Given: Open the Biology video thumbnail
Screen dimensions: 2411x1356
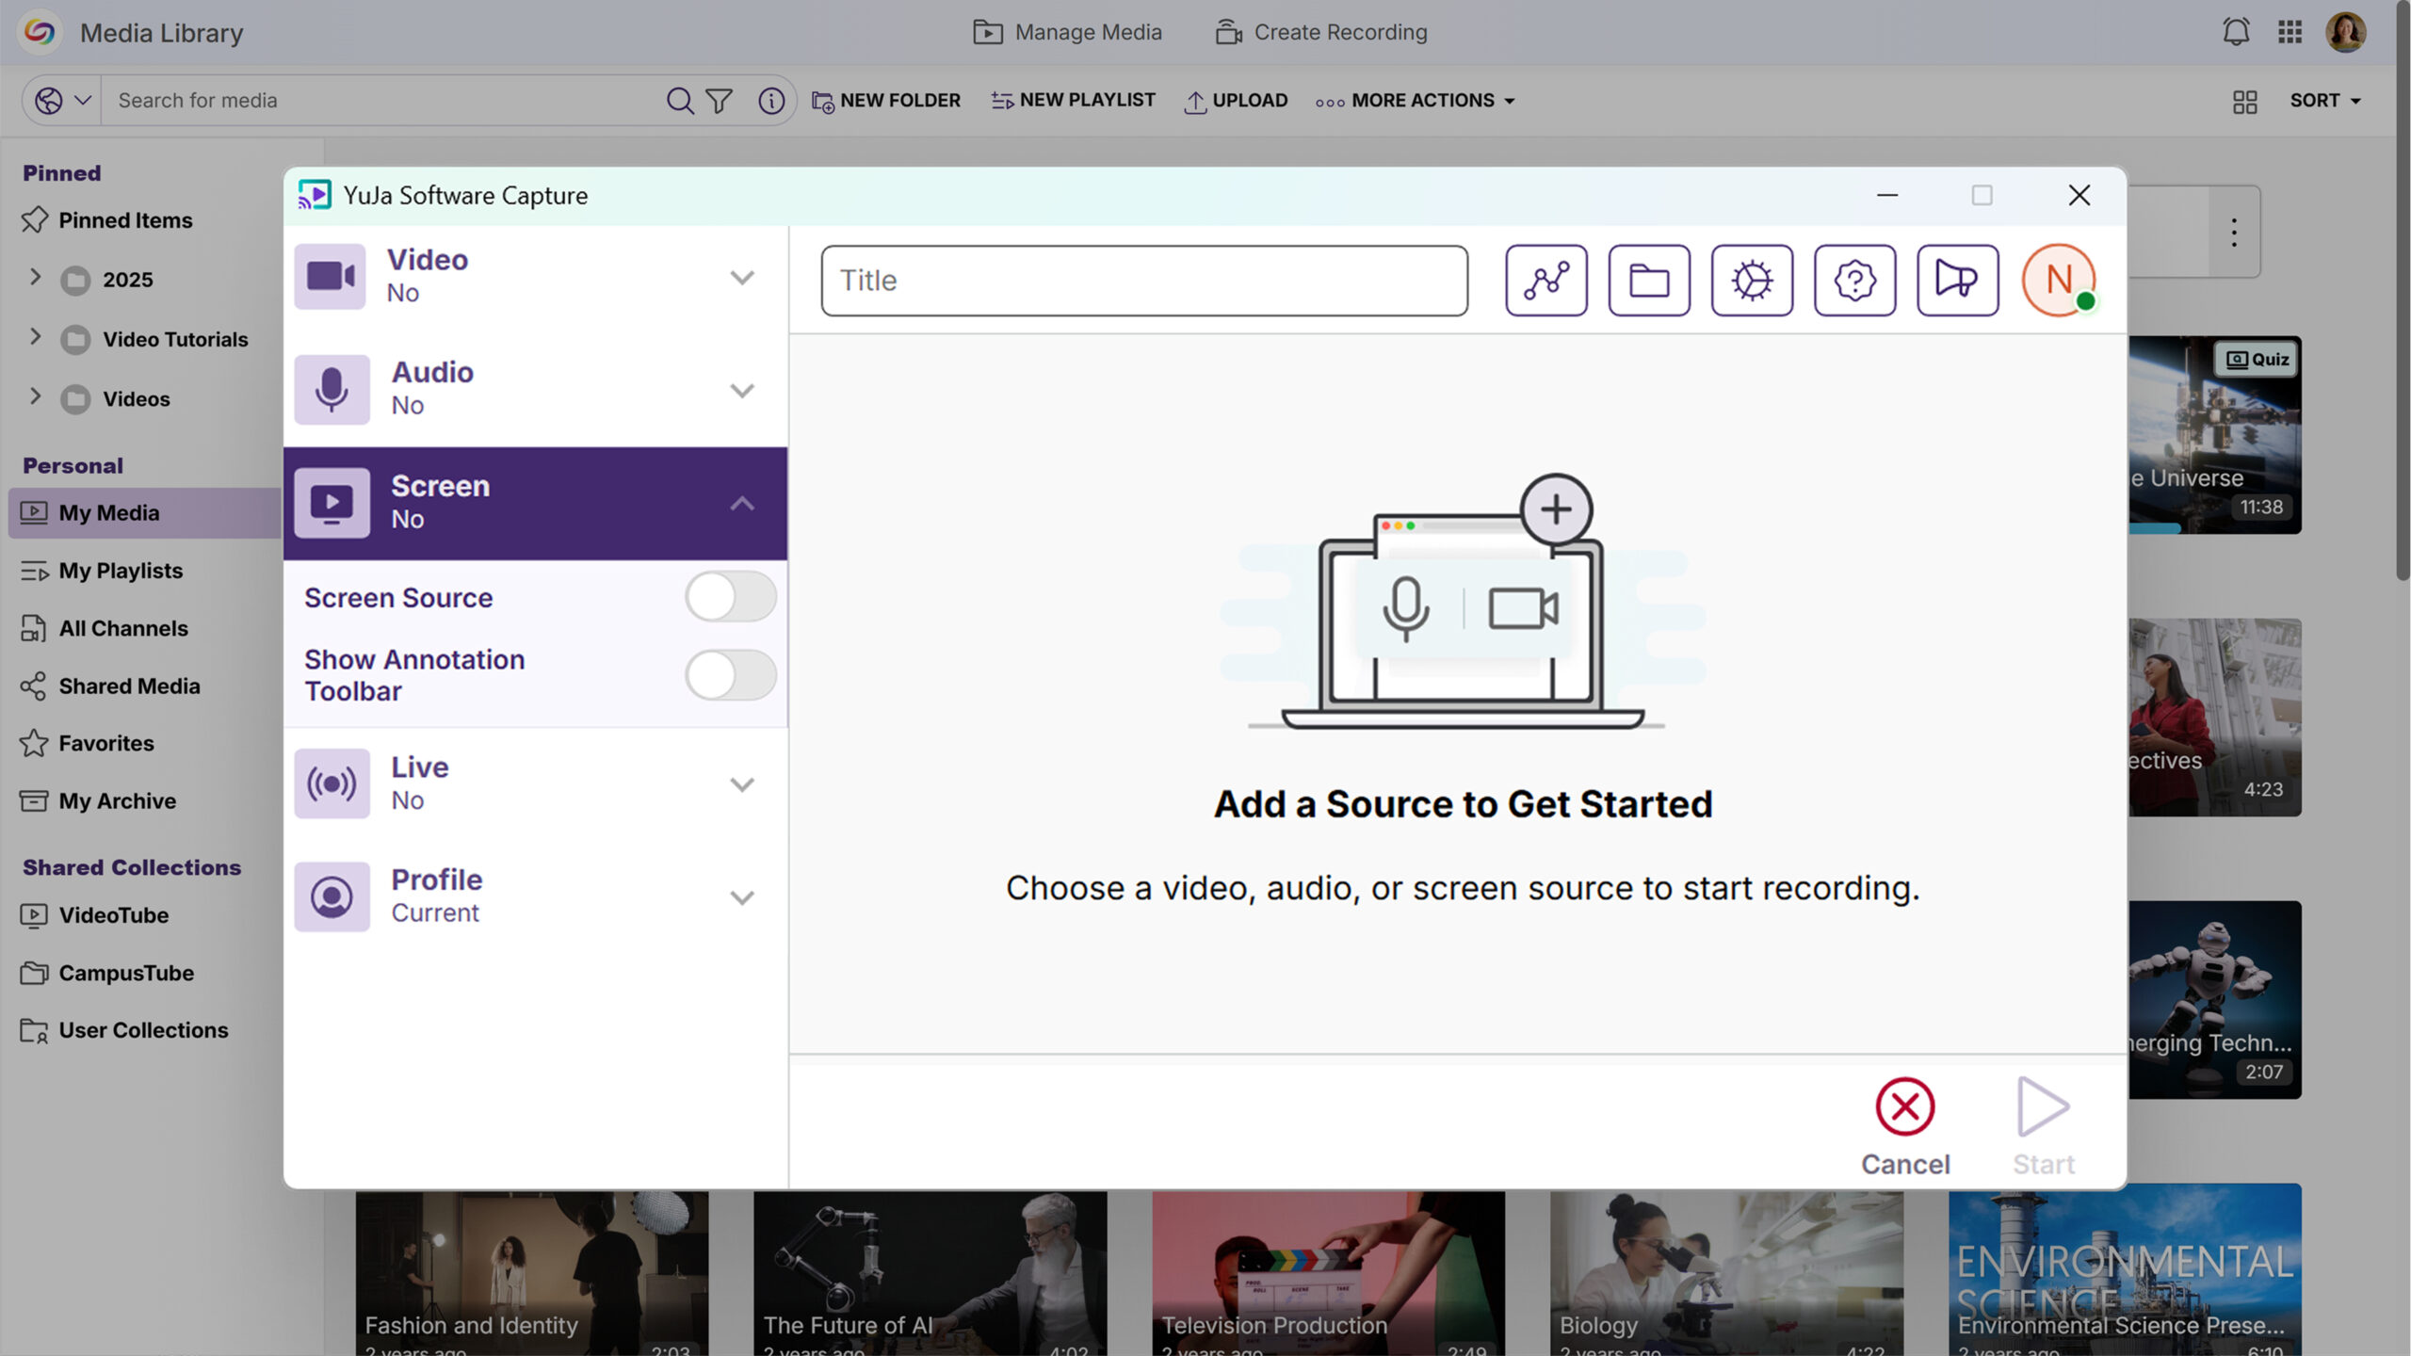Looking at the screenshot, I should pos(1726,1273).
